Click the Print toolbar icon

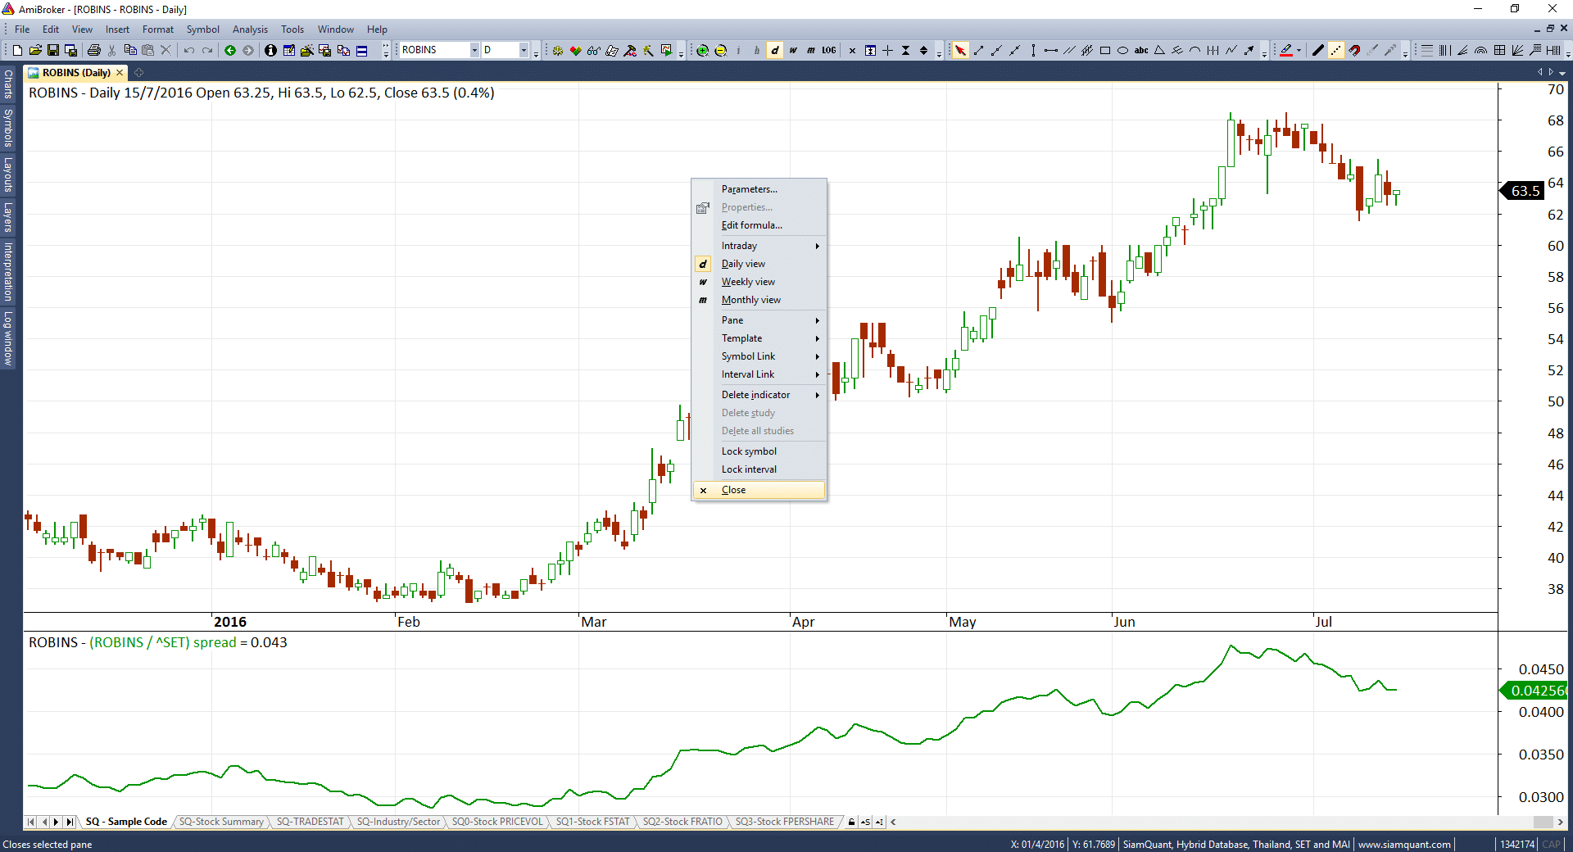pos(94,51)
